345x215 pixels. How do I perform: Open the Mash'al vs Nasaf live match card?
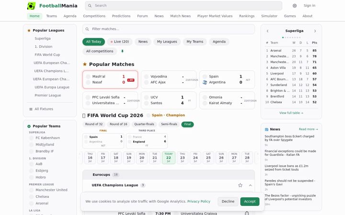click(x=110, y=79)
